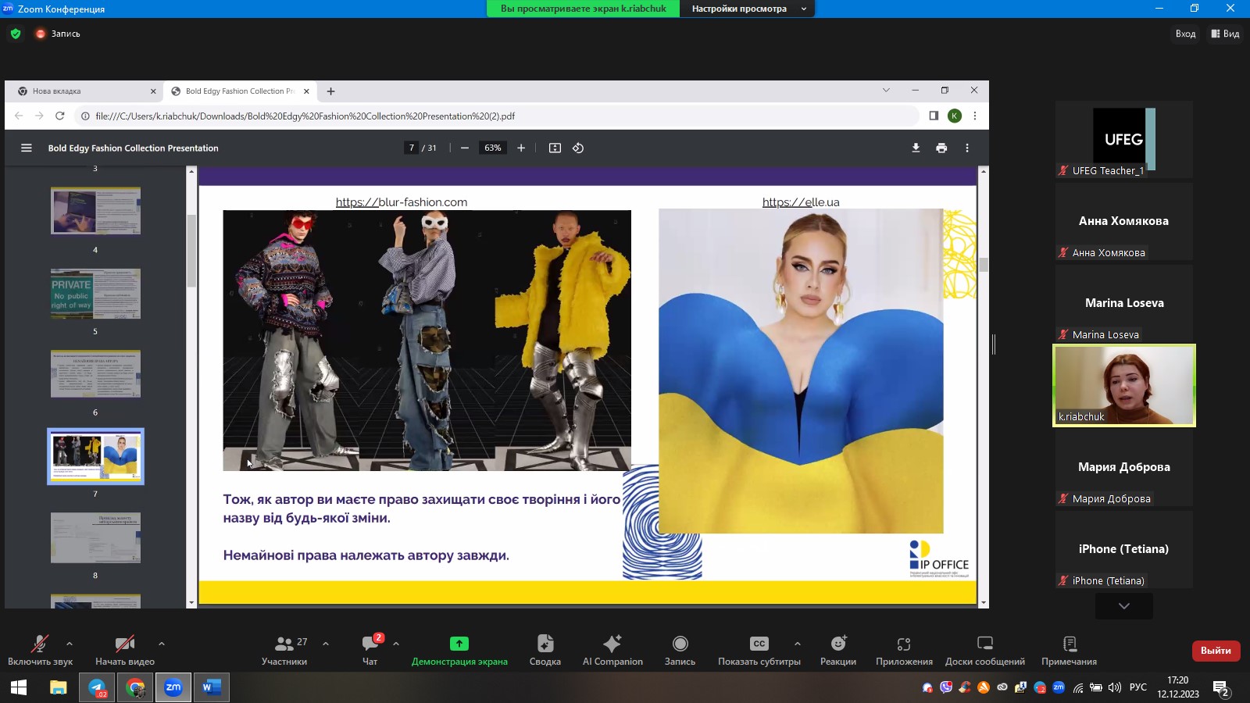The image size is (1250, 703).
Task: Open the Чат chat panel
Action: click(x=370, y=650)
